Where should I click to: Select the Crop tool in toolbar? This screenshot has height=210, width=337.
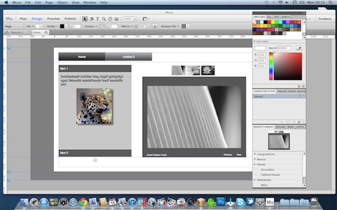[x=92, y=19]
